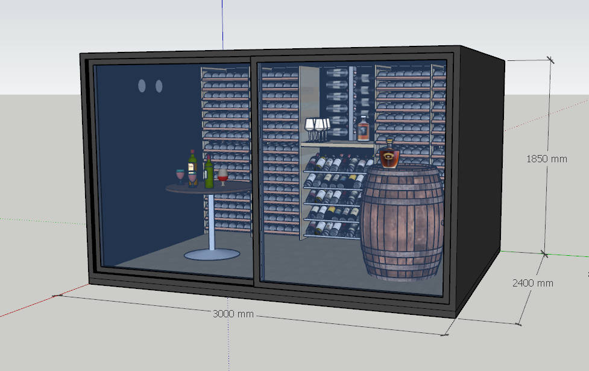This screenshot has width=589, height=371.
Task: Select the 2400 mm depth dimension text
Action: click(532, 283)
